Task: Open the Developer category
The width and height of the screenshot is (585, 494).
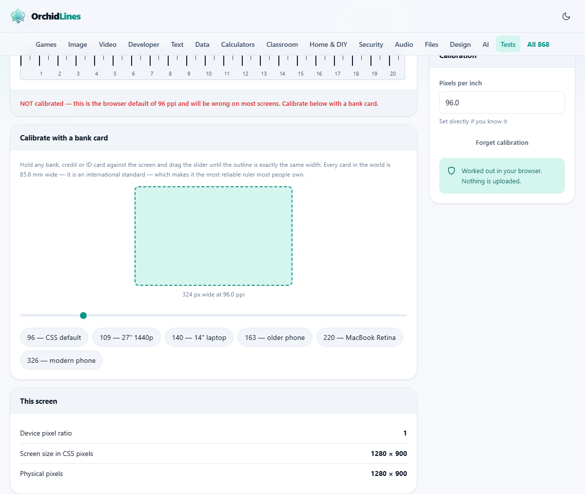Action: click(144, 44)
